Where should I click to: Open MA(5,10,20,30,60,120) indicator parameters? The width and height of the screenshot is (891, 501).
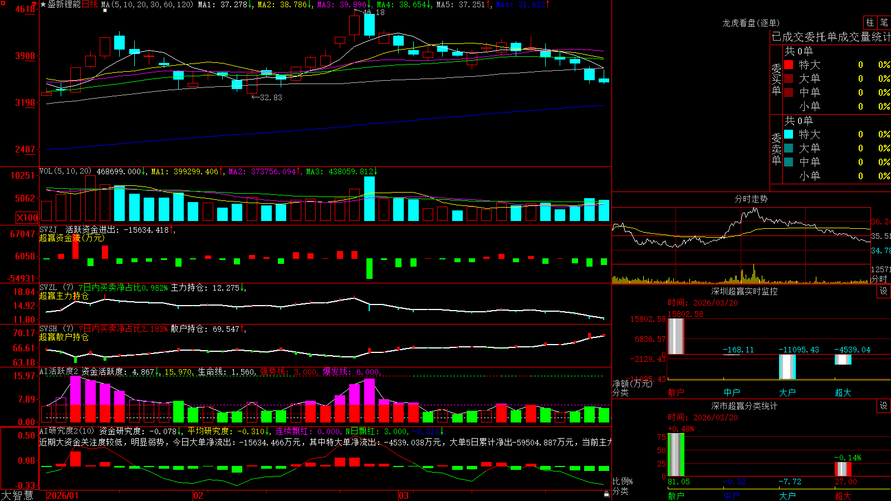pos(147,4)
